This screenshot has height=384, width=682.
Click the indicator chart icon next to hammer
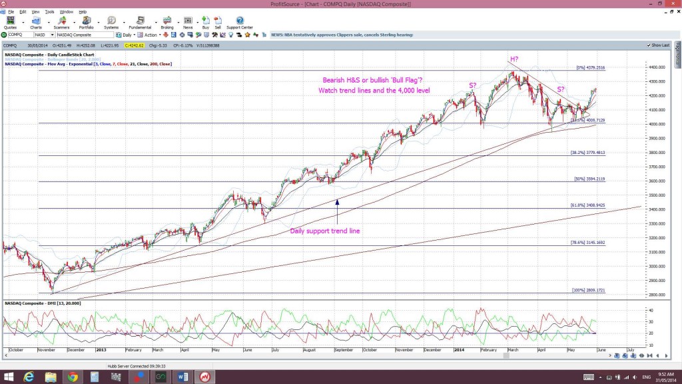pyautogui.click(x=222, y=35)
